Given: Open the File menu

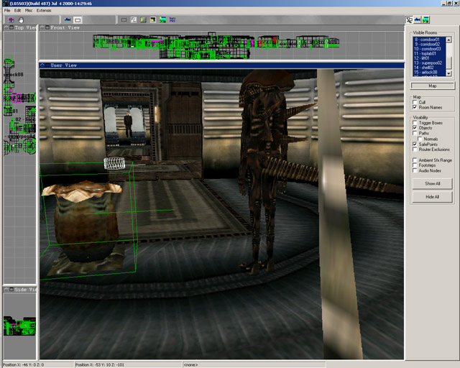Looking at the screenshot, I should point(7,11).
